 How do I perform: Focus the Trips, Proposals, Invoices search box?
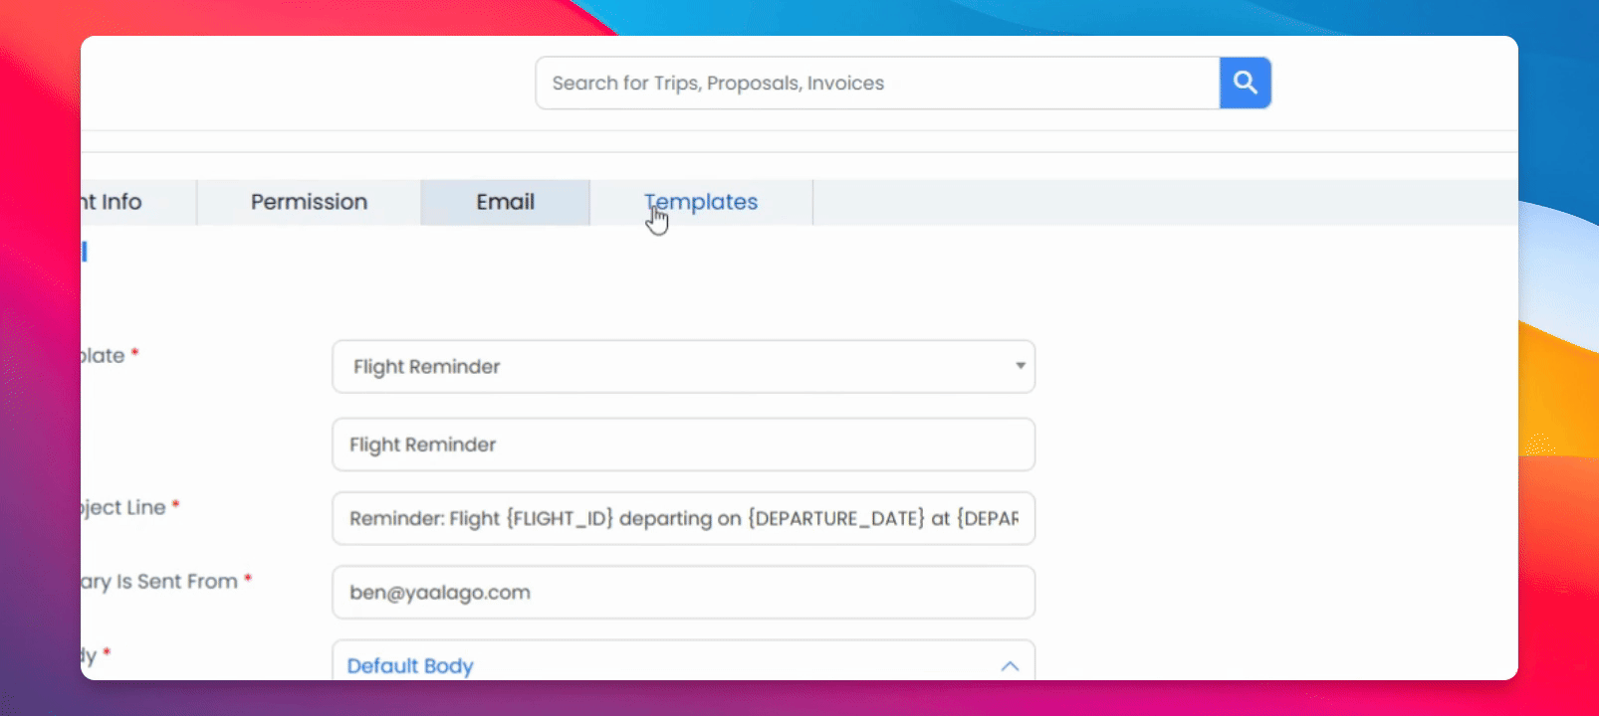pos(877,83)
